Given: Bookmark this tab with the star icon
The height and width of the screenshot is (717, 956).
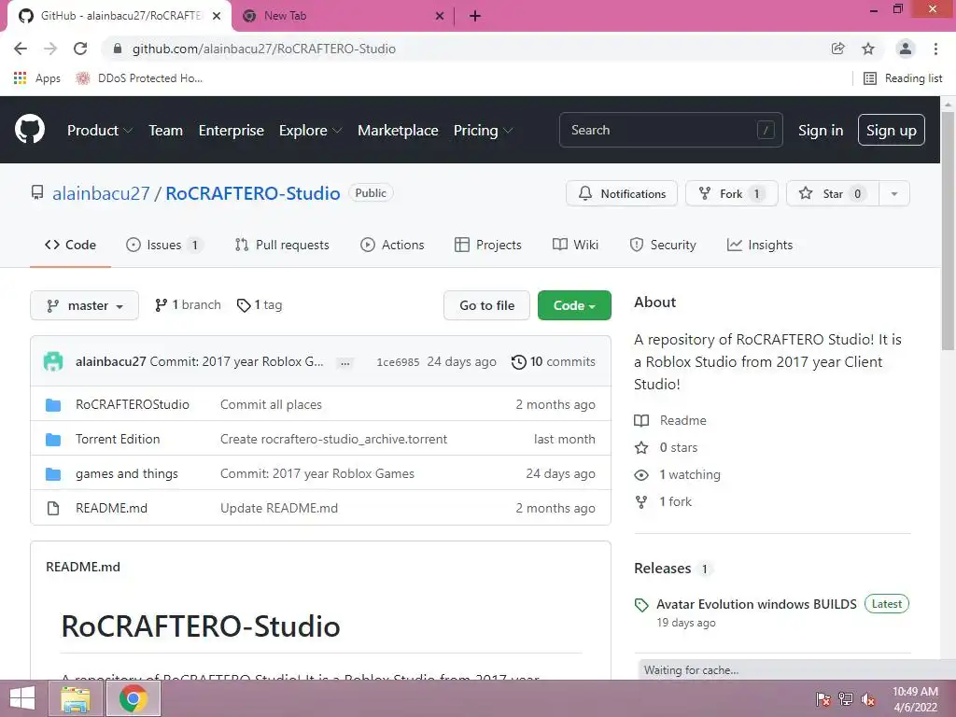Looking at the screenshot, I should pos(868,49).
